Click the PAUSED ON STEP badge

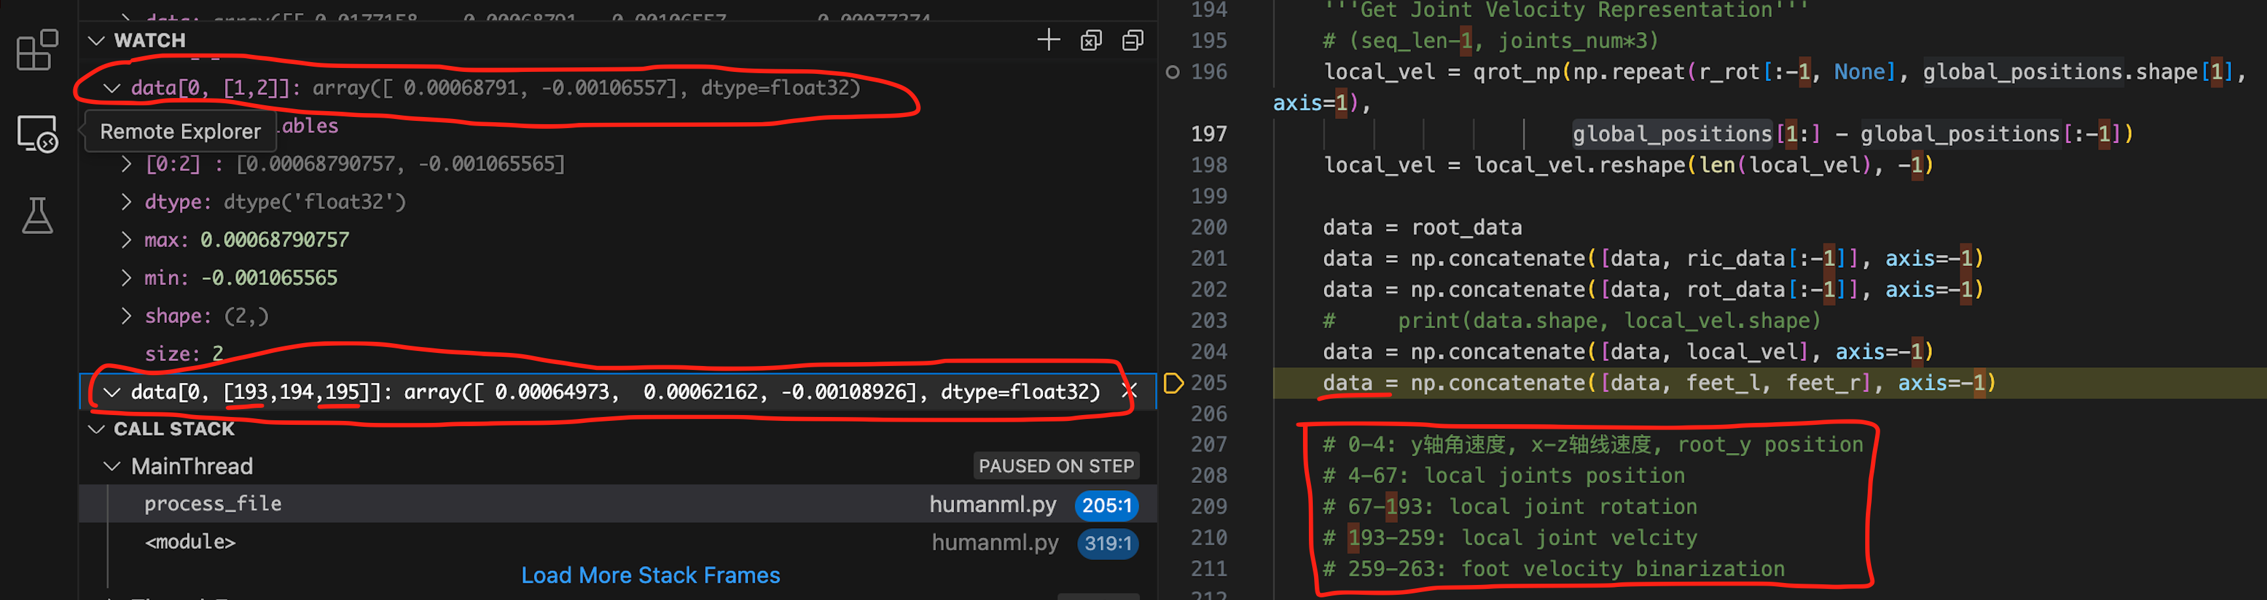[1056, 465]
